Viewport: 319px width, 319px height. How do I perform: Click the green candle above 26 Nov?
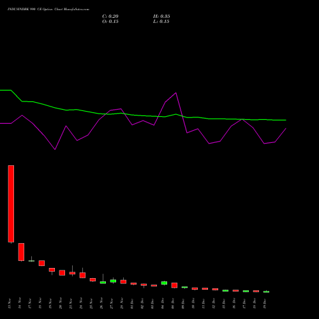[103, 283]
